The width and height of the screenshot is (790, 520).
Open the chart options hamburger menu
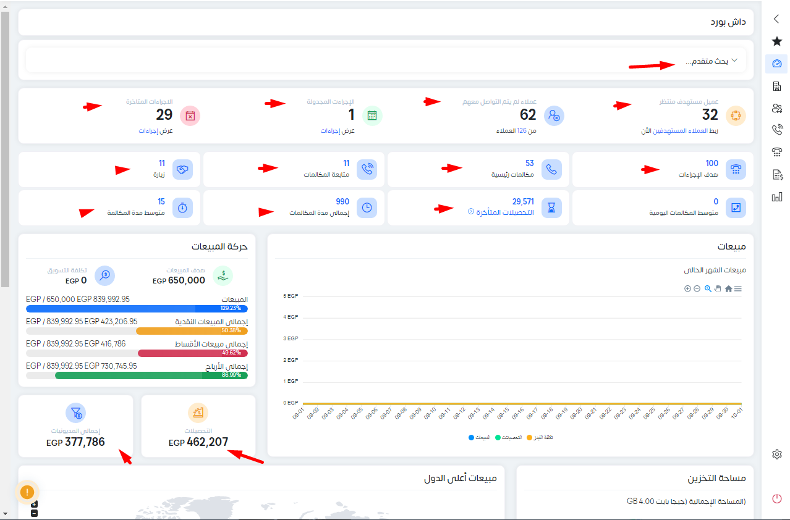(738, 288)
